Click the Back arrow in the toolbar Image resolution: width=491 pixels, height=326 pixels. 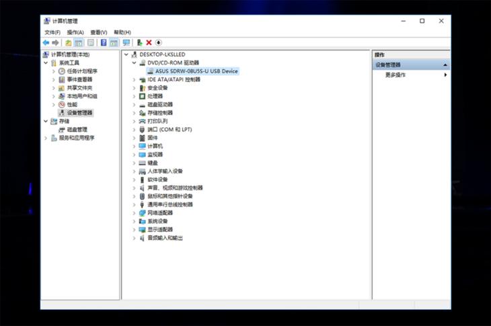[46, 42]
